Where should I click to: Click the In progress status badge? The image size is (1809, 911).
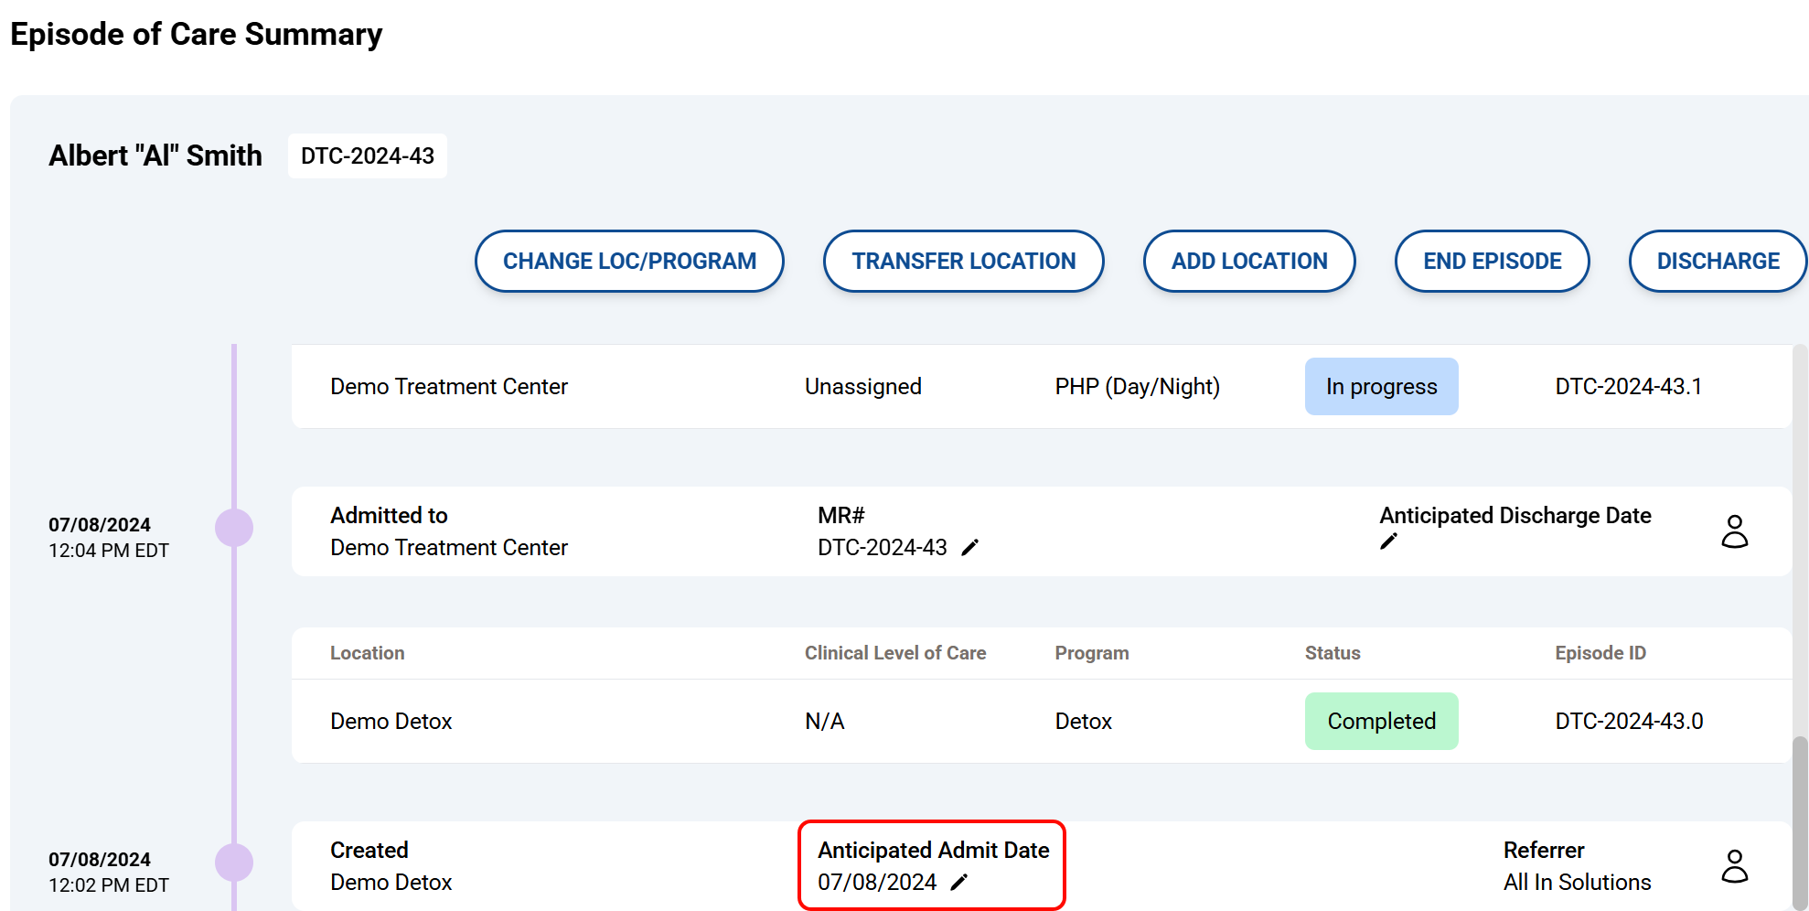pos(1381,387)
